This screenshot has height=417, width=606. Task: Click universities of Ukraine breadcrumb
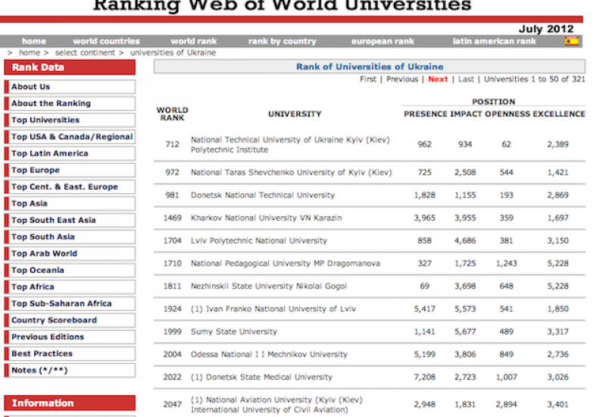tap(173, 52)
